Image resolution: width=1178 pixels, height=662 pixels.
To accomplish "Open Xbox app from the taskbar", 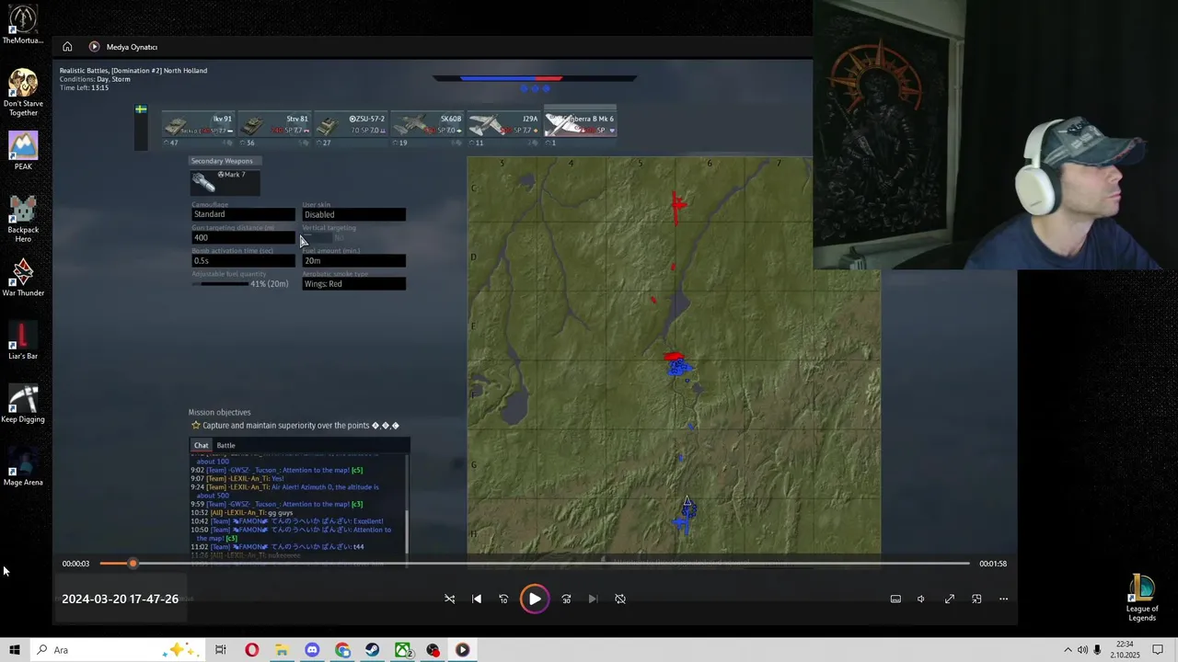I will [403, 650].
